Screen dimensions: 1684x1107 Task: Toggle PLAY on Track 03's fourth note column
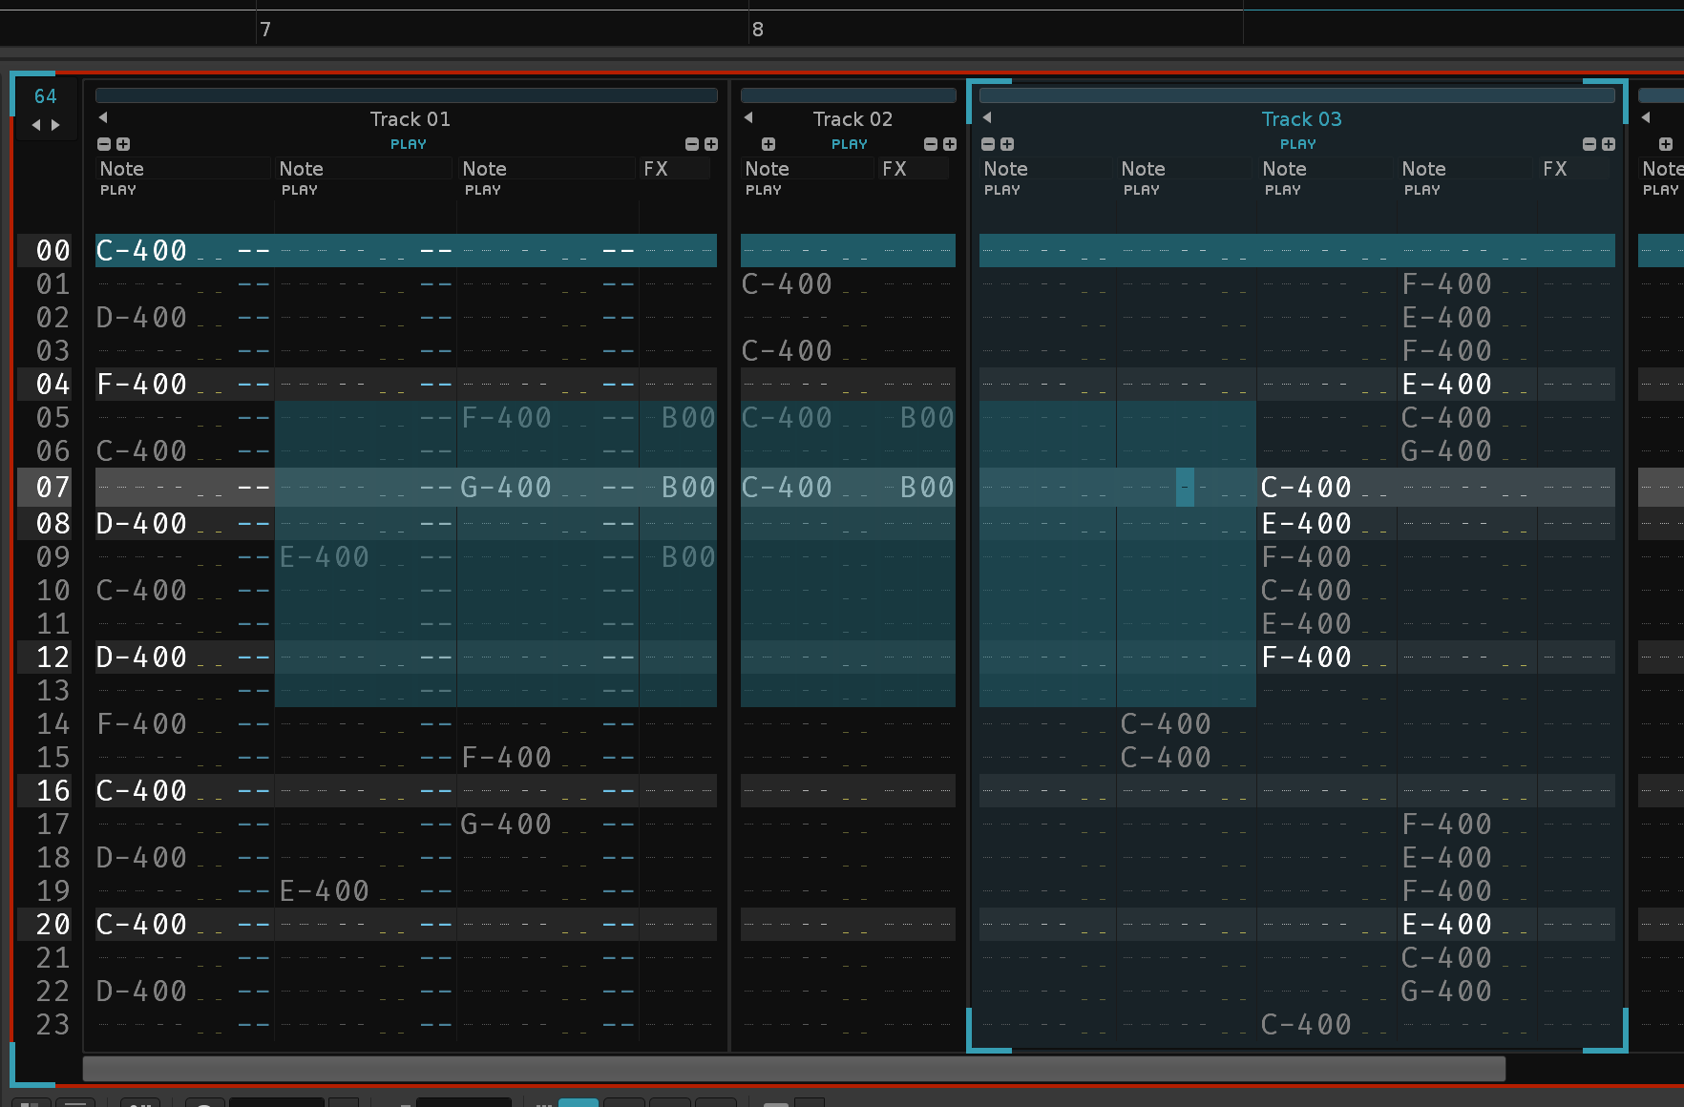pyautogui.click(x=1421, y=190)
